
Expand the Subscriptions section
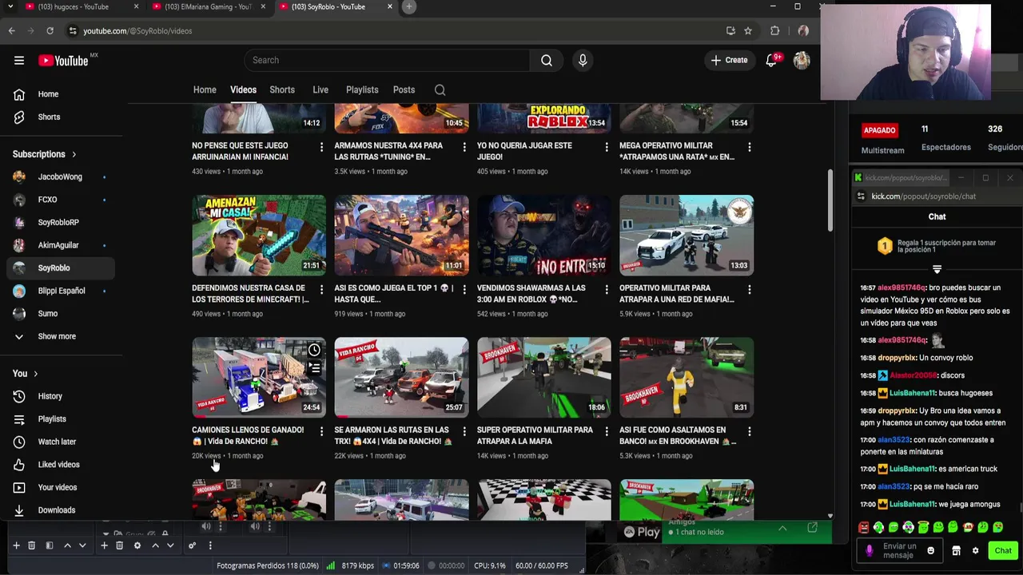point(45,154)
